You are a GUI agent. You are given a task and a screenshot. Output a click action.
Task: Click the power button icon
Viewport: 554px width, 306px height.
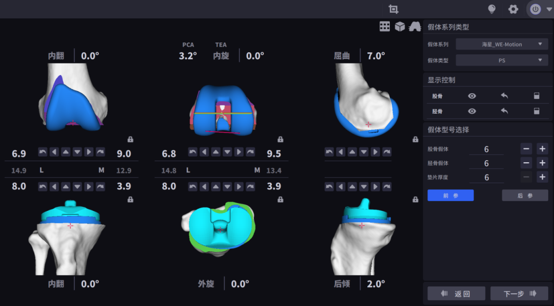click(x=535, y=9)
